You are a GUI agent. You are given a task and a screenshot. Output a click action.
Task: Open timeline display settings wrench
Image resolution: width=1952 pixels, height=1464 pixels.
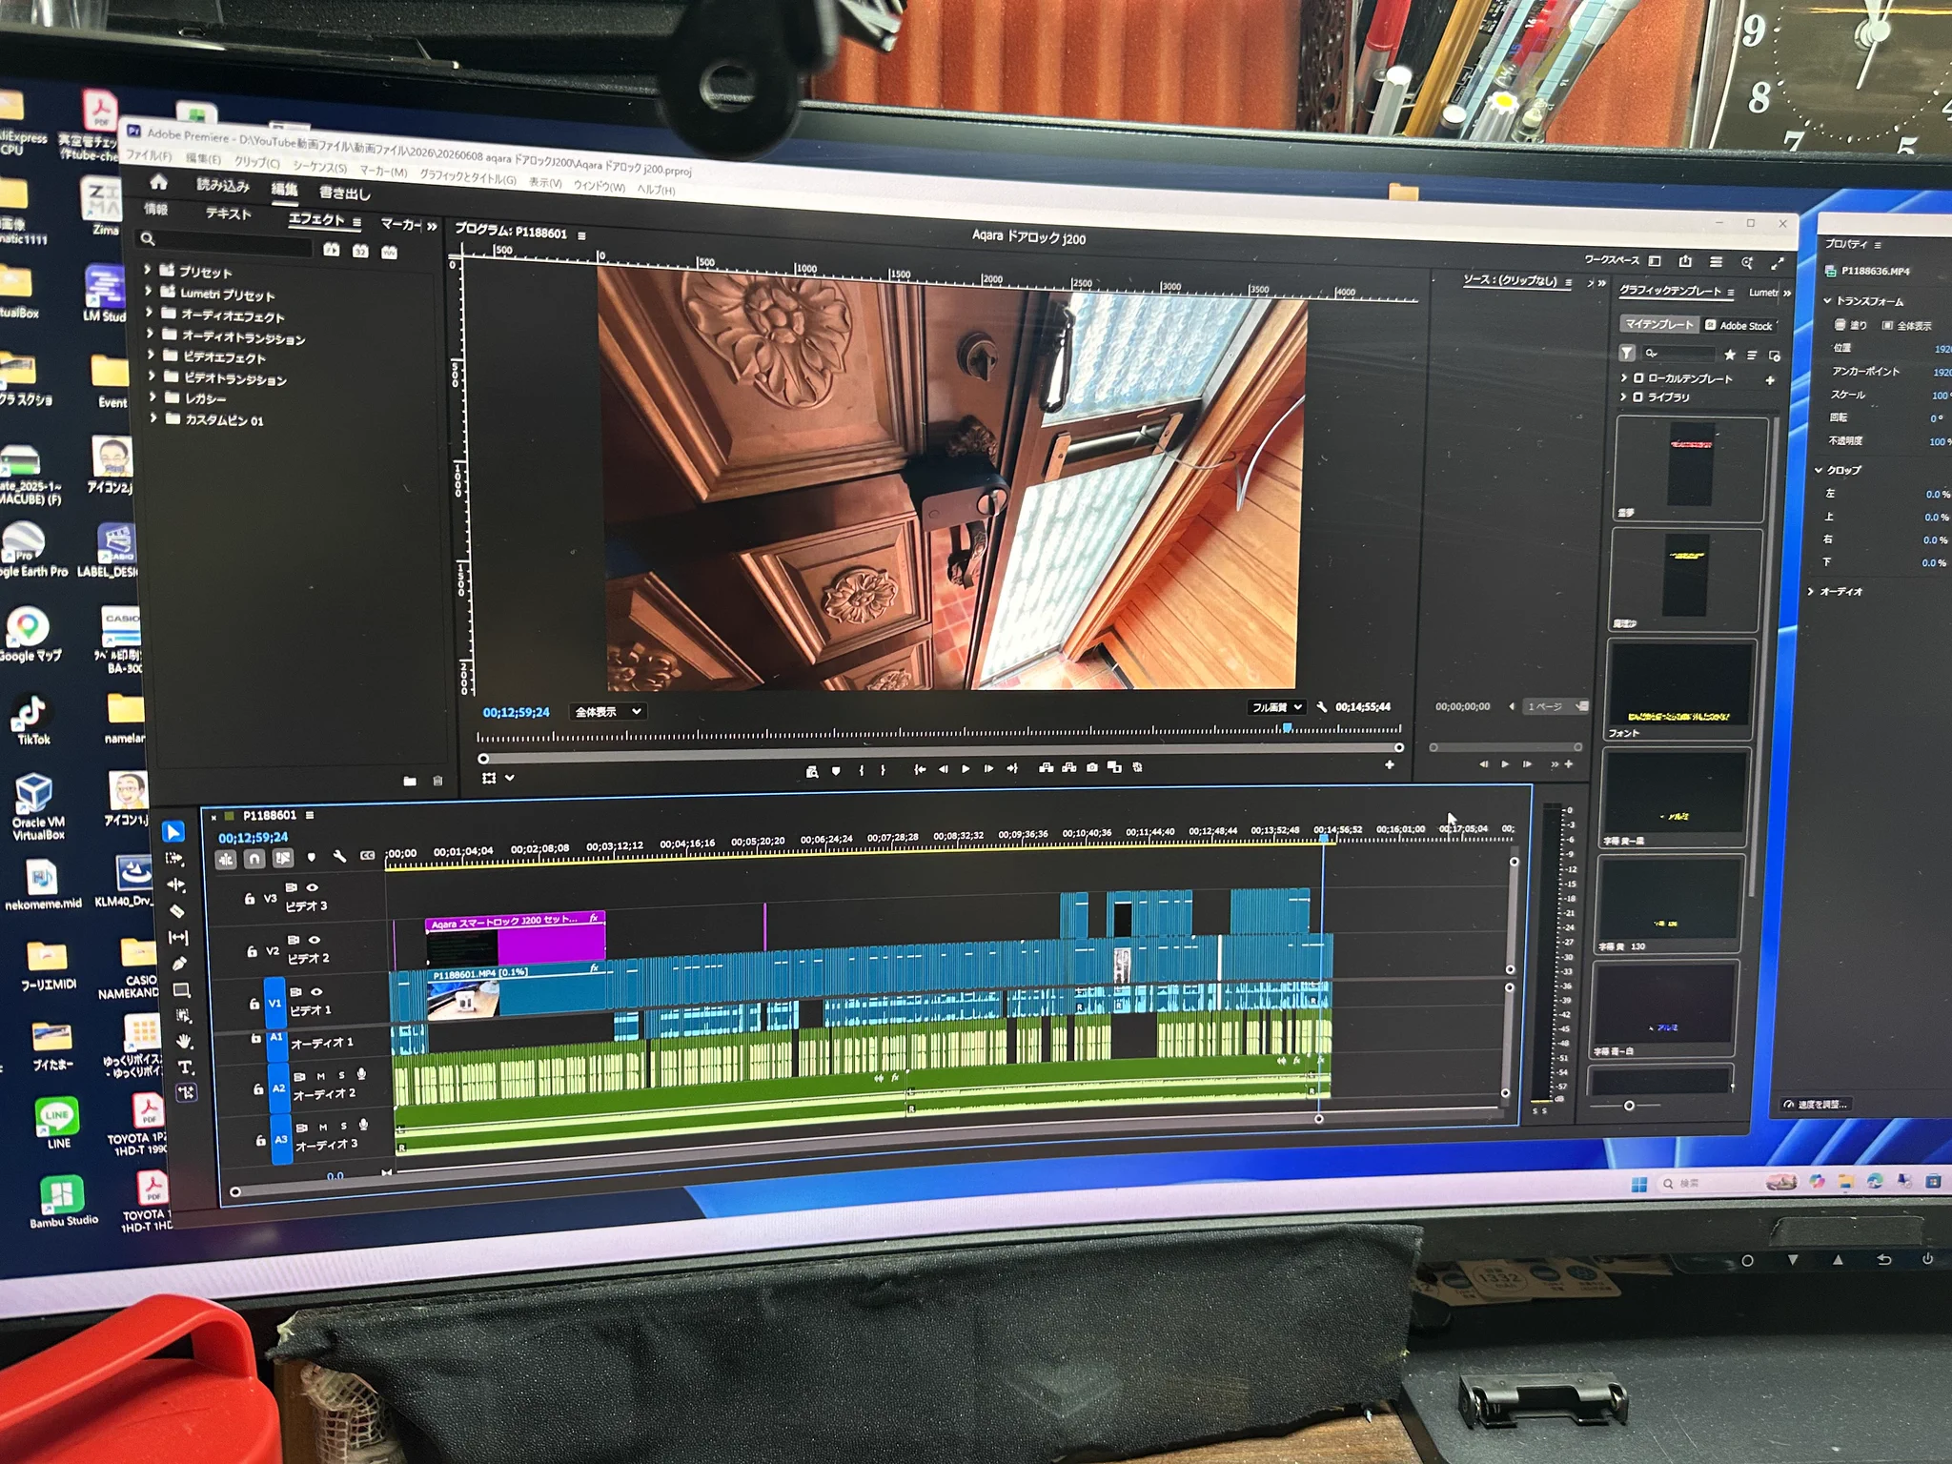[338, 857]
